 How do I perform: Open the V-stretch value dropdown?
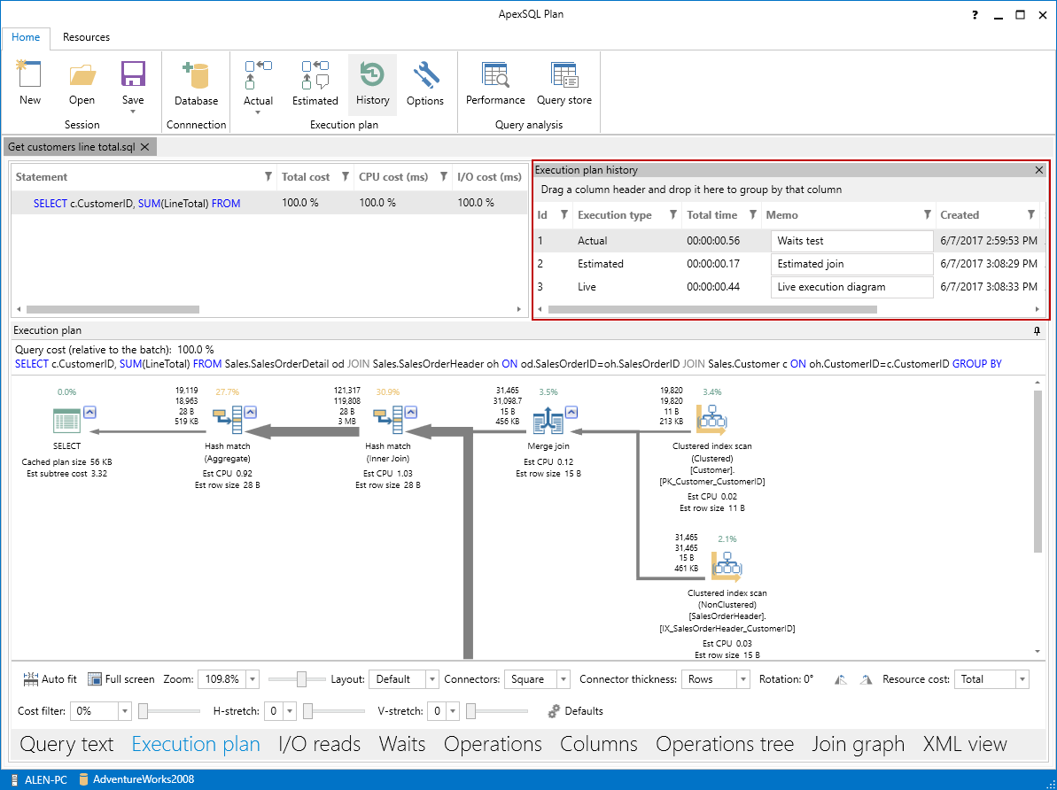click(453, 711)
